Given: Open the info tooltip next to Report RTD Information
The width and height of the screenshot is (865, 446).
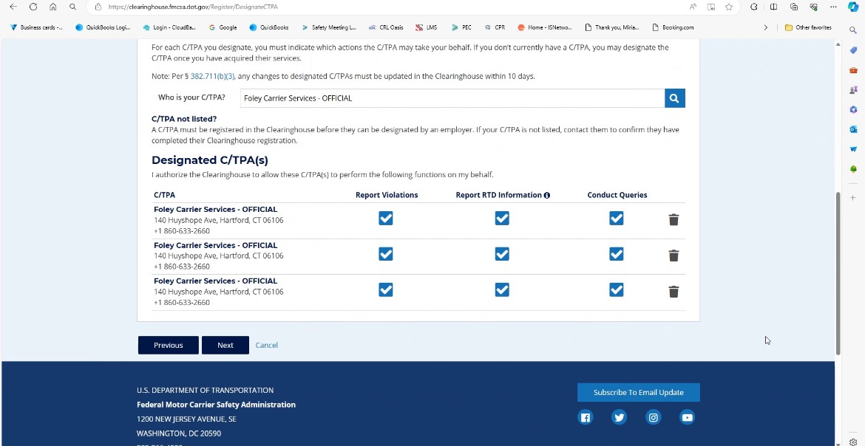Looking at the screenshot, I should [x=546, y=194].
